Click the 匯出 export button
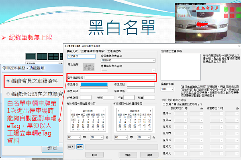Screen dimensions: 241x160 pyautogui.click(x=80, y=147)
